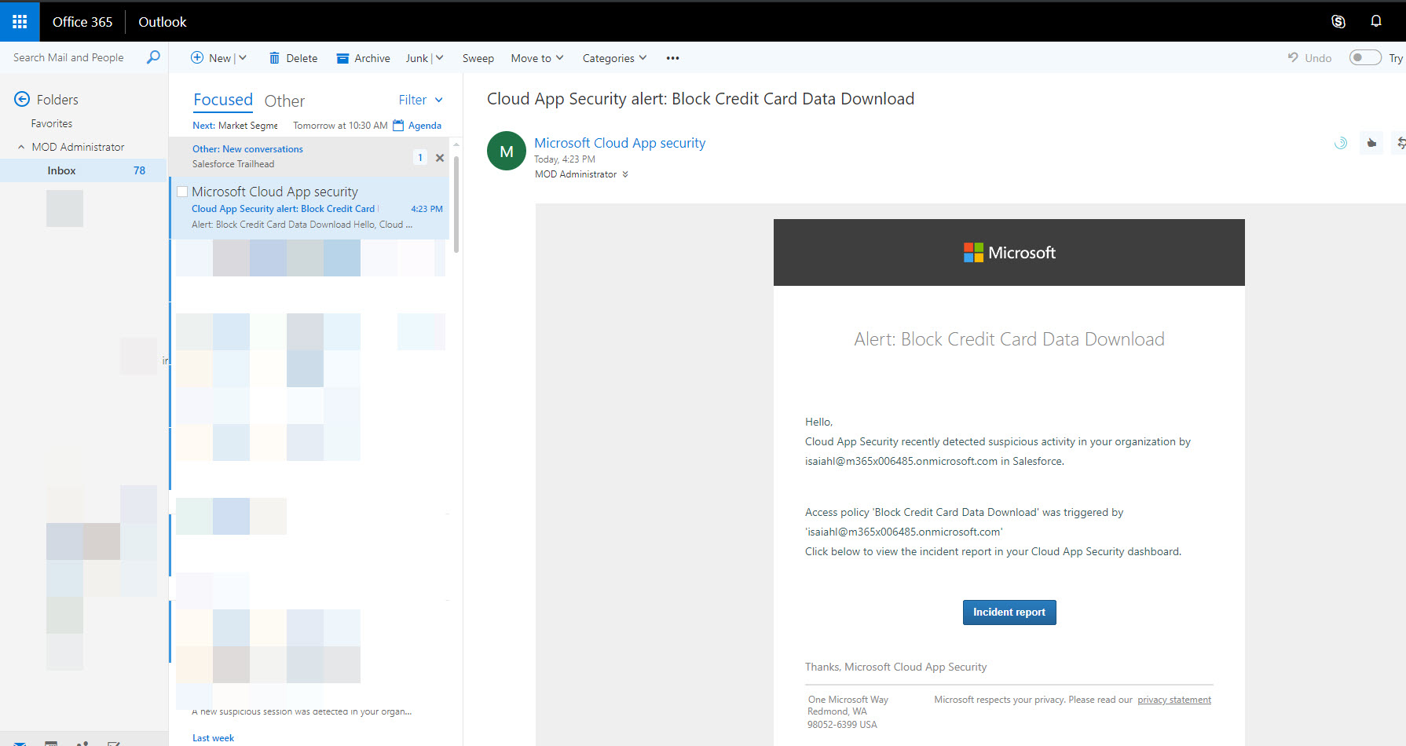The height and width of the screenshot is (746, 1406).
Task: Collapse folders with the back arrow icon
Action: point(22,99)
